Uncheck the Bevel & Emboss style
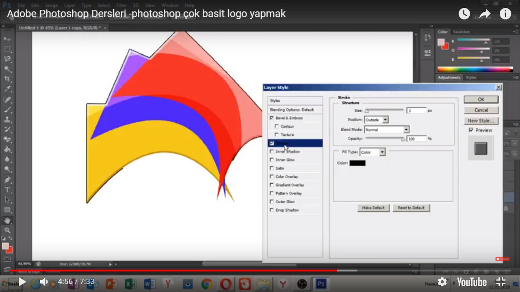Image resolution: width=520 pixels, height=292 pixels. (271, 118)
